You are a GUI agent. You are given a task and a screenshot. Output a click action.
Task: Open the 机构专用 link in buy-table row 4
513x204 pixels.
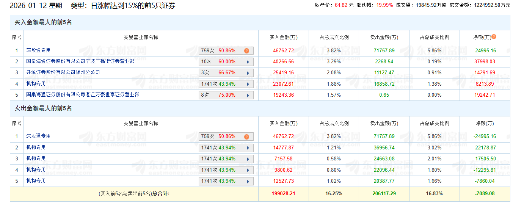point(36,84)
